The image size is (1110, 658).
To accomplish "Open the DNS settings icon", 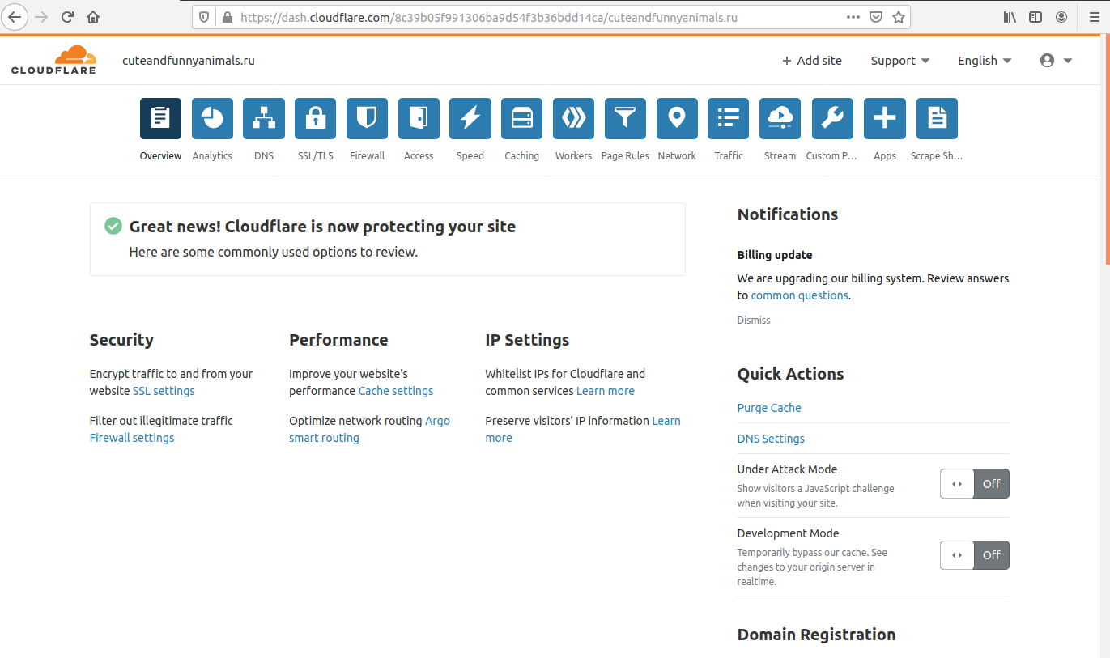I will click(264, 119).
